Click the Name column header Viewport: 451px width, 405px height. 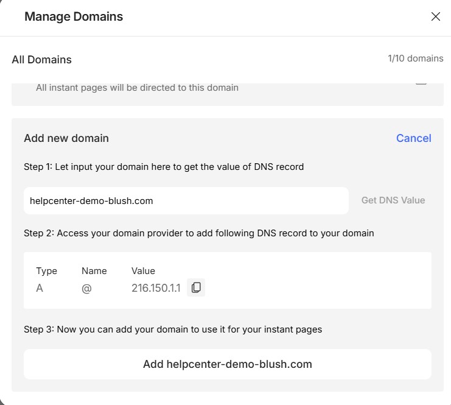pos(94,271)
